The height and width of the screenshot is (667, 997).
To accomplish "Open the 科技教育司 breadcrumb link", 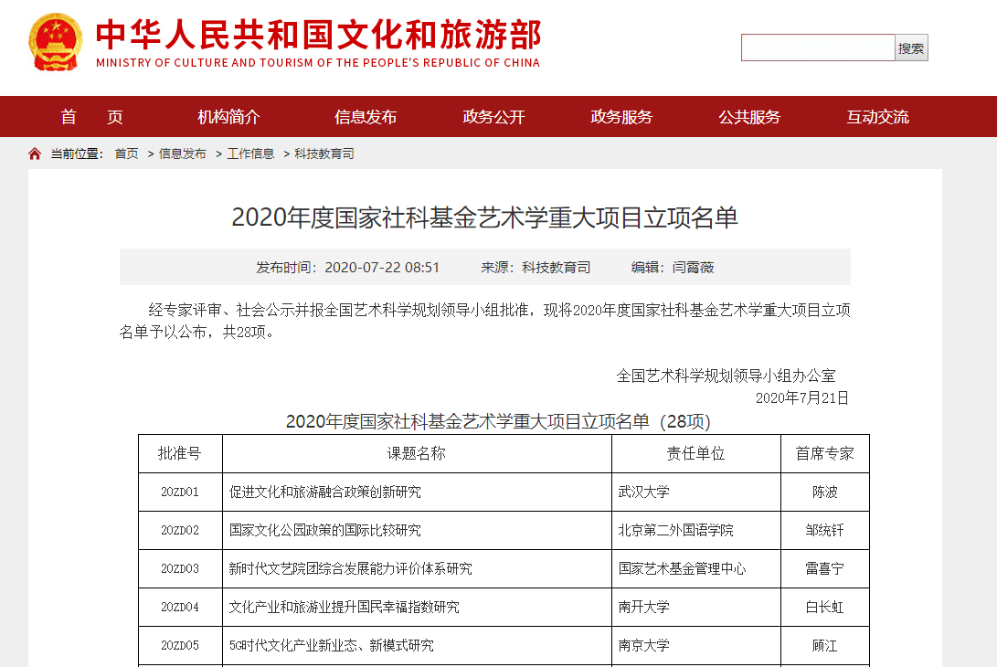I will pos(323,154).
